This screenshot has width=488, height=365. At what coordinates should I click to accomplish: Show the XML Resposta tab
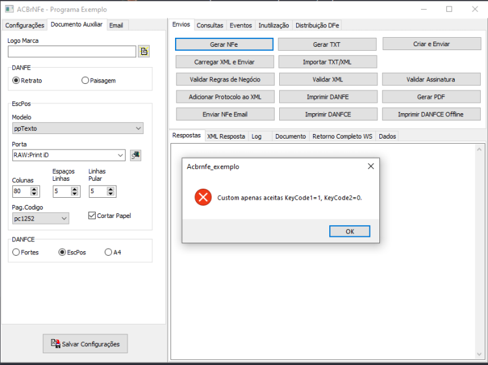pos(226,136)
